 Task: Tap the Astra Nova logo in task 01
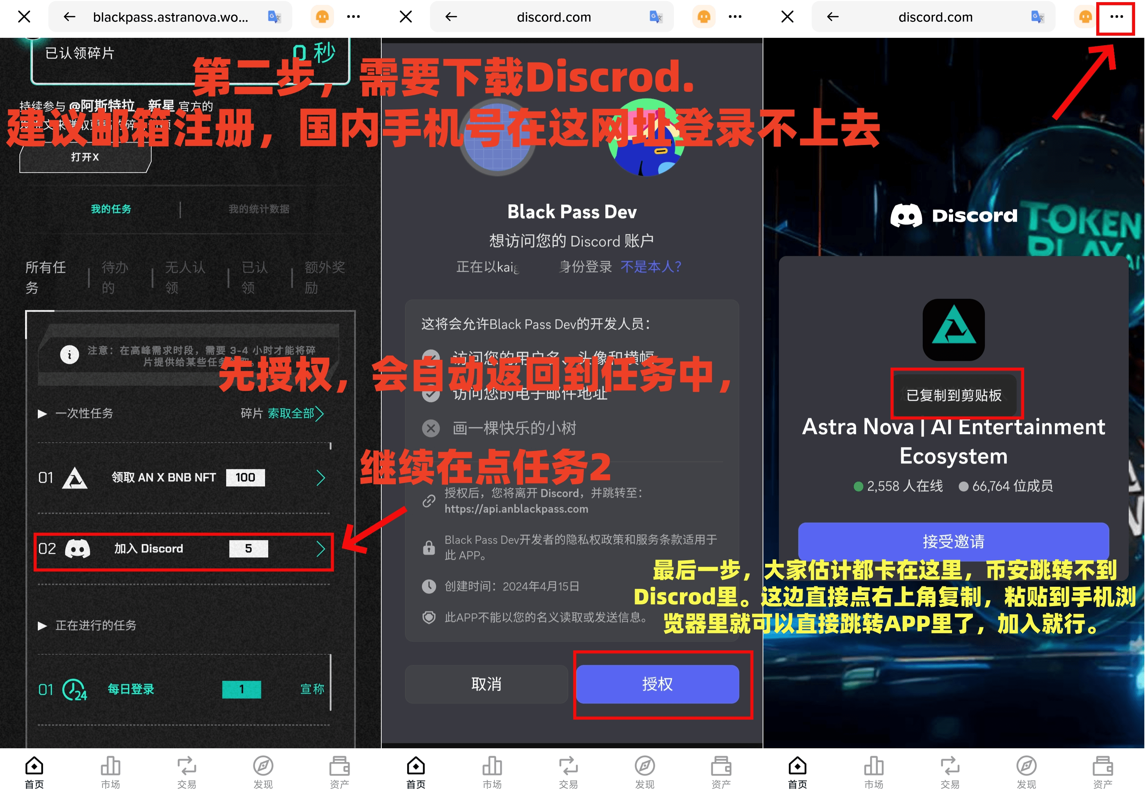[75, 478]
